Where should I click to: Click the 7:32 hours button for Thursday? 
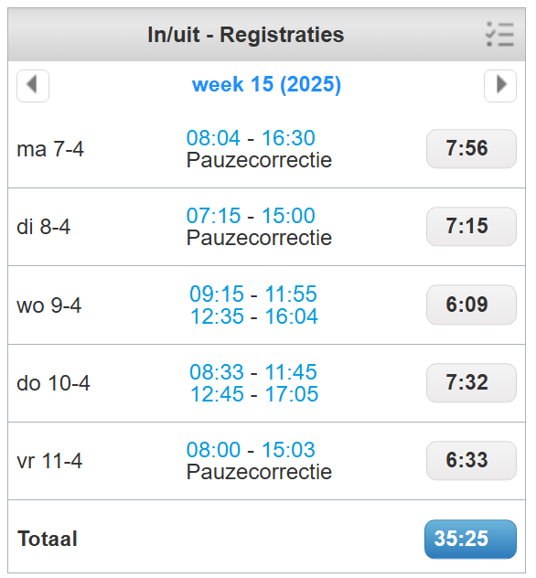click(x=471, y=382)
